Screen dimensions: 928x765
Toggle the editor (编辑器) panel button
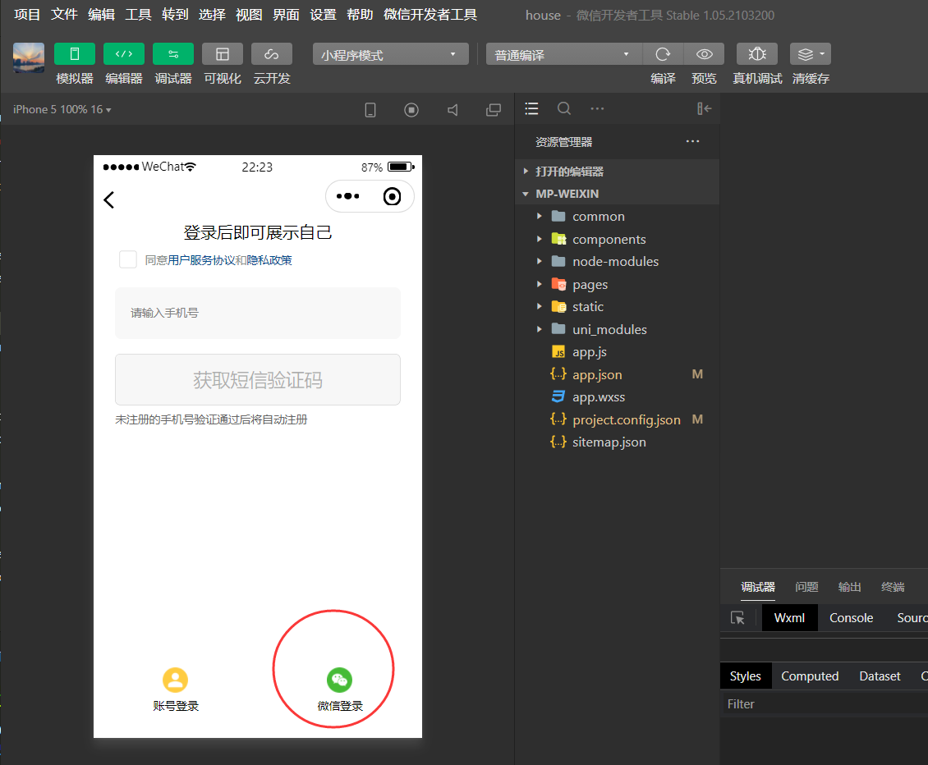[x=124, y=54]
